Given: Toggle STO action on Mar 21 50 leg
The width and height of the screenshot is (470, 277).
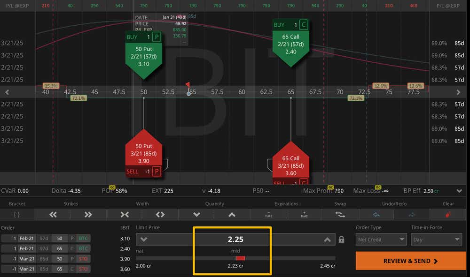Looking at the screenshot, I should (83, 259).
